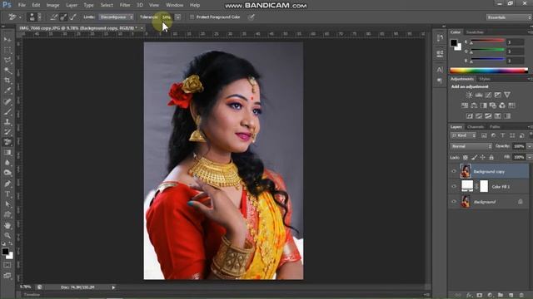
Task: Switch to the Paths tab
Action: pyautogui.click(x=495, y=127)
